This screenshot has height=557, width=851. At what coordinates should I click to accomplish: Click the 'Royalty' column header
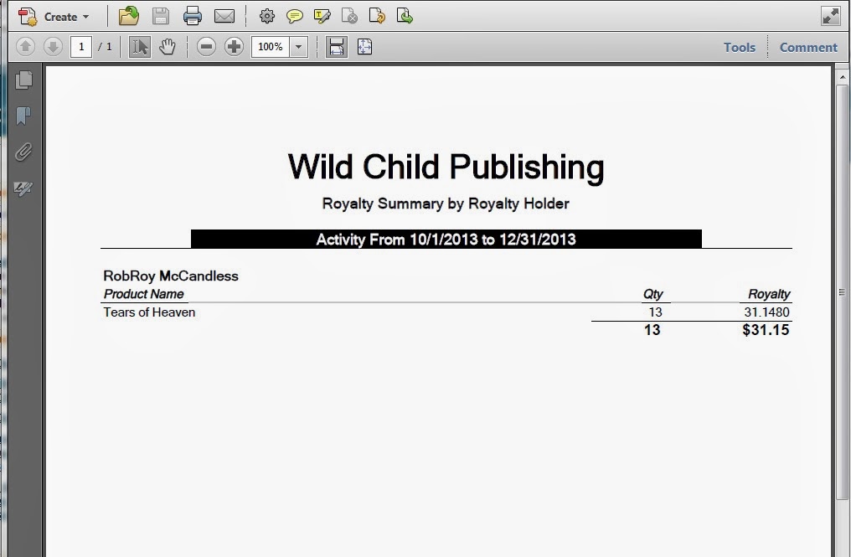769,294
